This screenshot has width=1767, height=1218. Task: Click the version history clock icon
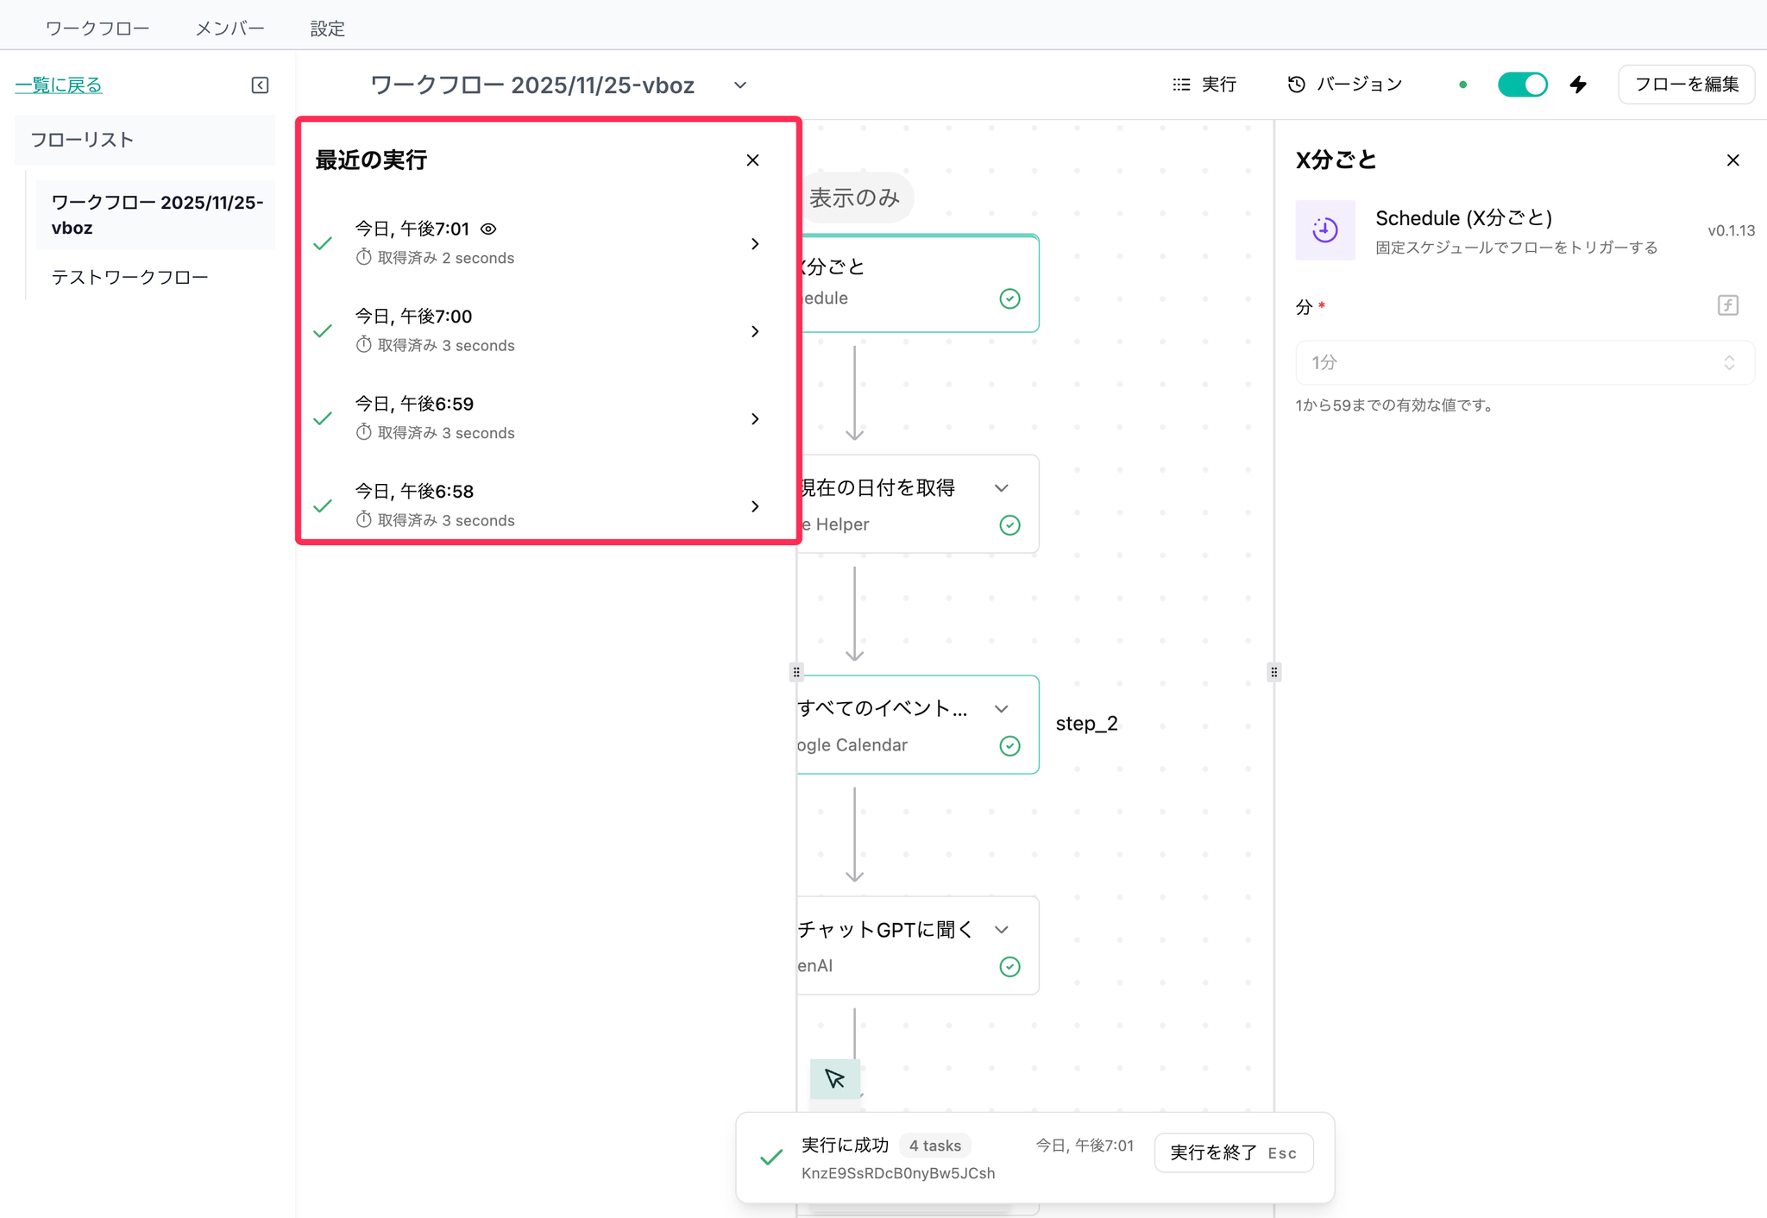(x=1296, y=85)
